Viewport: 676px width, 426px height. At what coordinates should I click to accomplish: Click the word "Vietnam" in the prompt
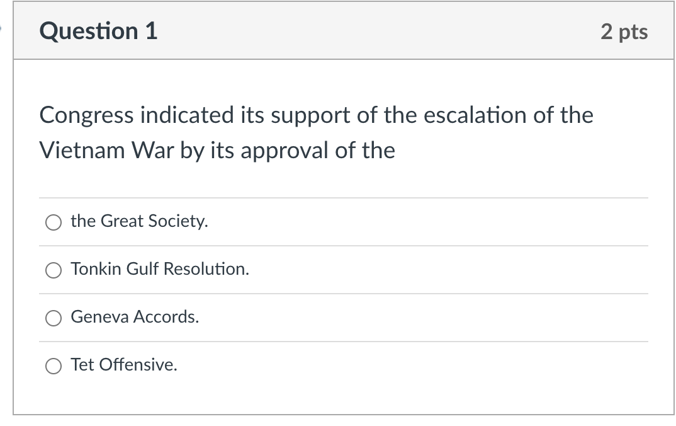click(82, 151)
